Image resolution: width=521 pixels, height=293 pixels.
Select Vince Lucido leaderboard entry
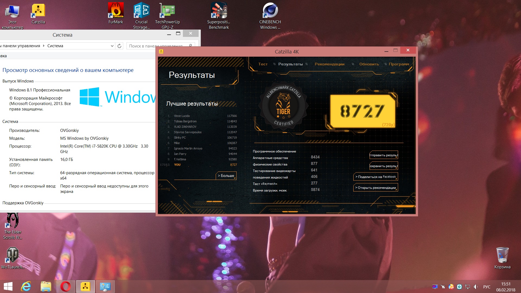pos(202,116)
